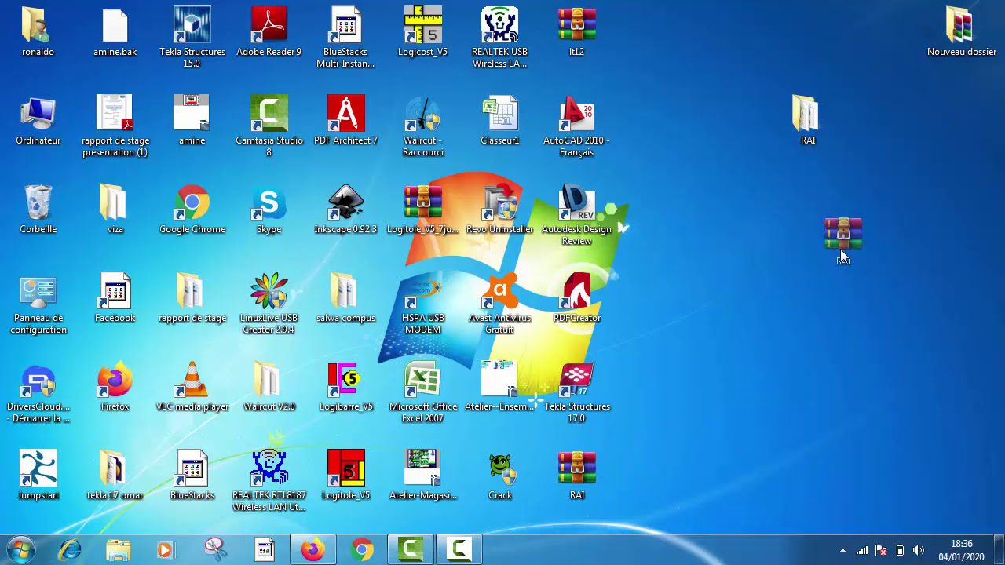Open Adobe Reader 9 shortcut
This screenshot has height=565, width=1005.
point(269,26)
